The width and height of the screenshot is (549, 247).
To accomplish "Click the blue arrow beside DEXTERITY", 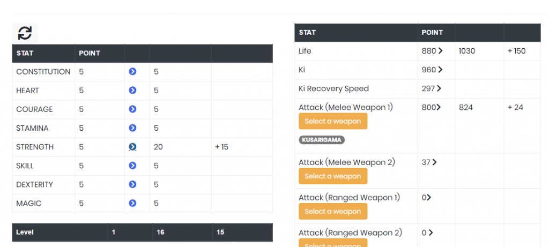I will click(x=132, y=184).
